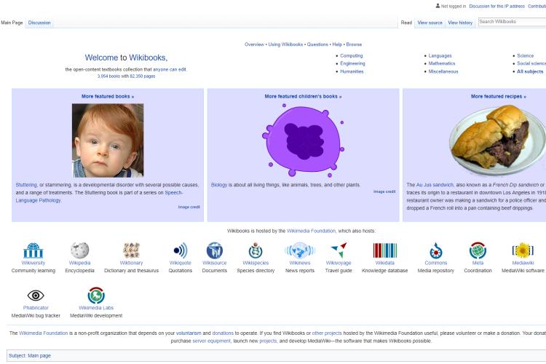The image size is (546, 364).
Task: Open the Meta-Wiki globe icon
Action: pyautogui.click(x=478, y=250)
